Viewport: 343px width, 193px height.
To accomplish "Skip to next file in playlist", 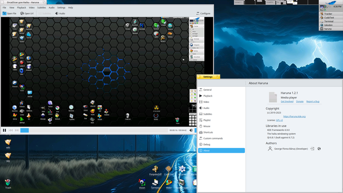I will click(17, 130).
